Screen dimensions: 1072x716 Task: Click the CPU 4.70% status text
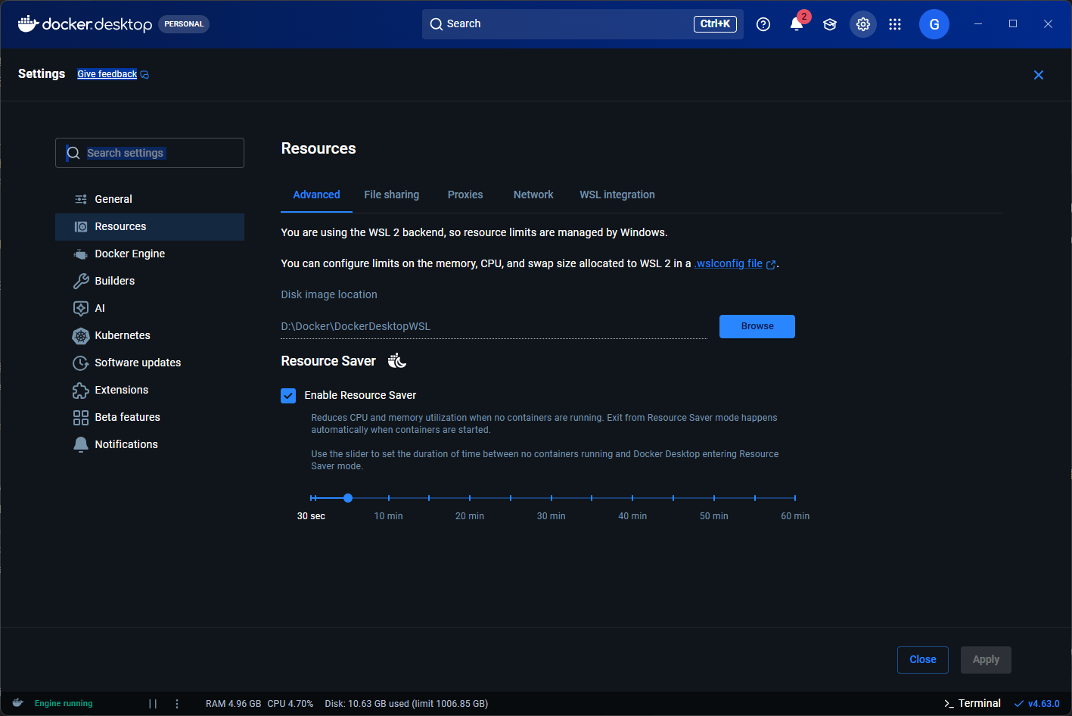coord(291,704)
